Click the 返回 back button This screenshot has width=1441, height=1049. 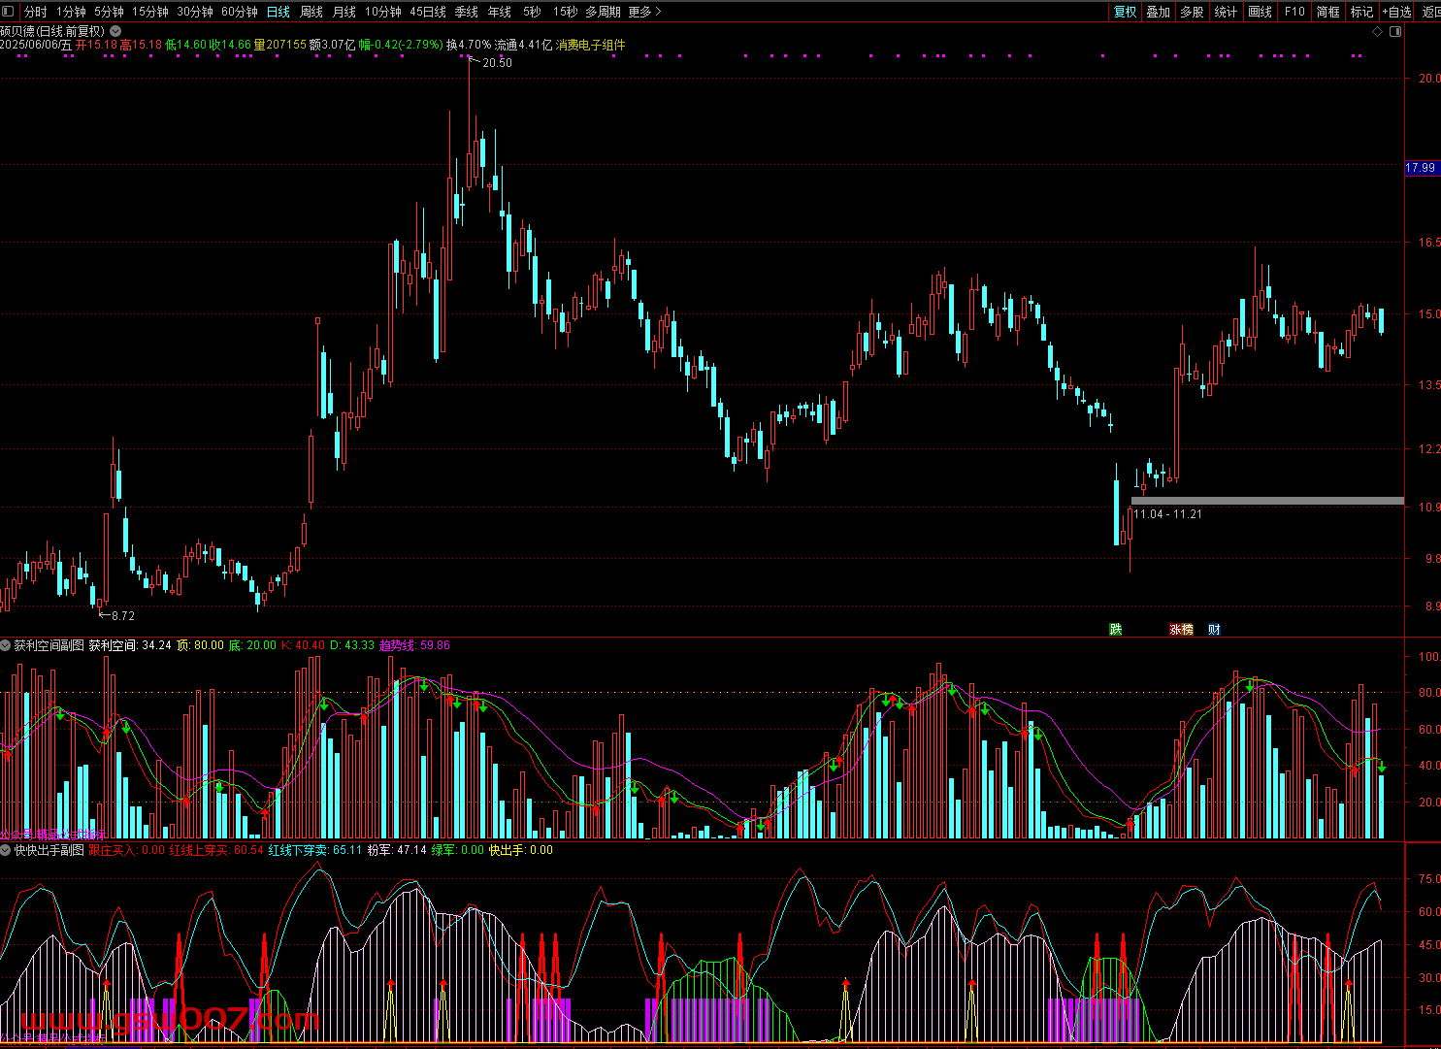(1430, 12)
